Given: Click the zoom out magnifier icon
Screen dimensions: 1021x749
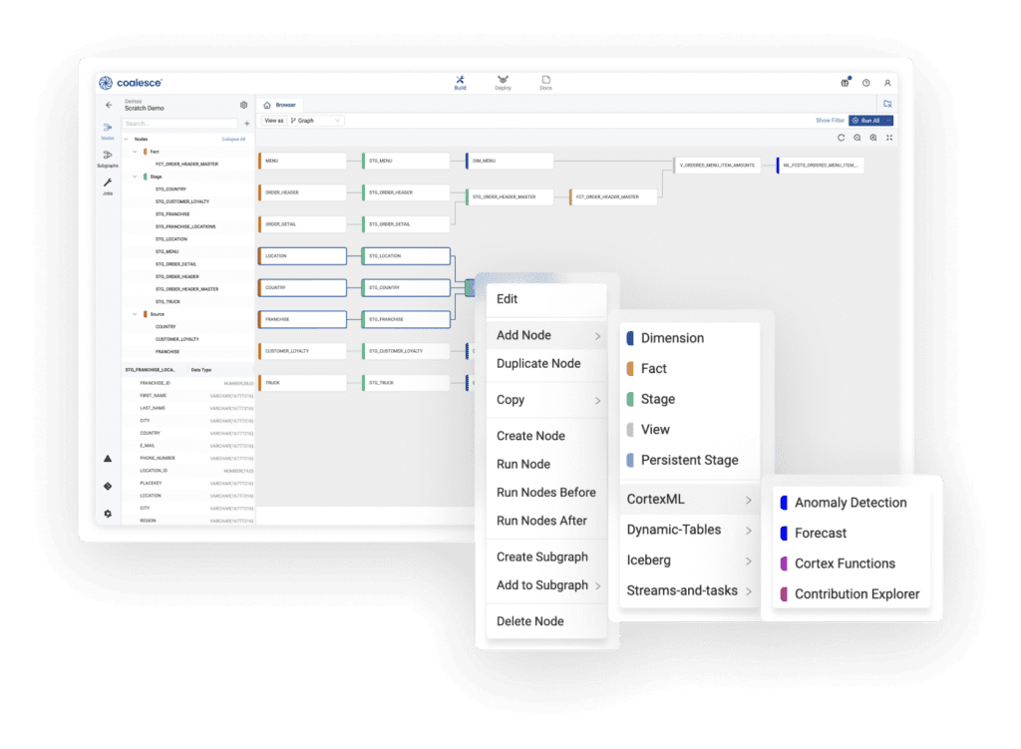Looking at the screenshot, I should 857,138.
